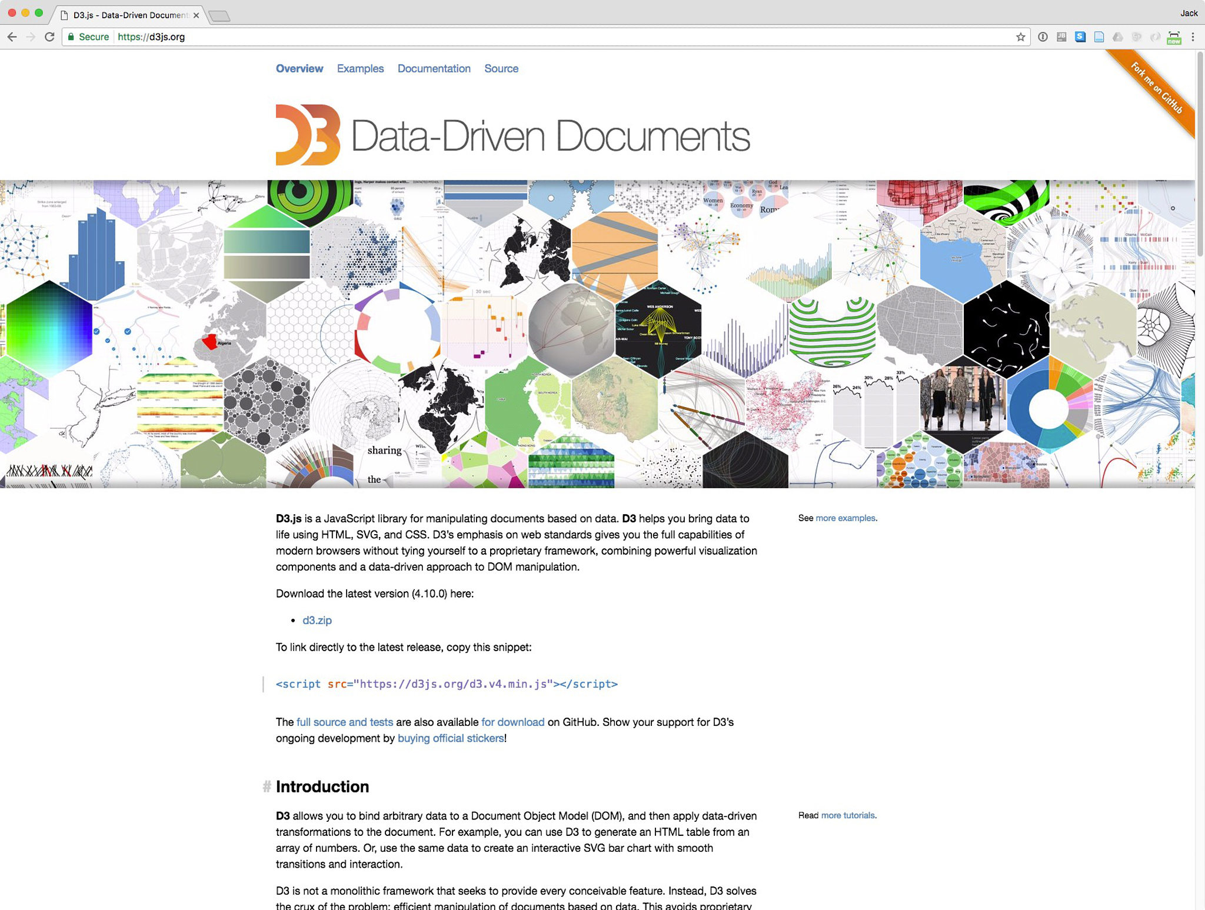Open the Source nav link
1205x910 pixels.
501,69
